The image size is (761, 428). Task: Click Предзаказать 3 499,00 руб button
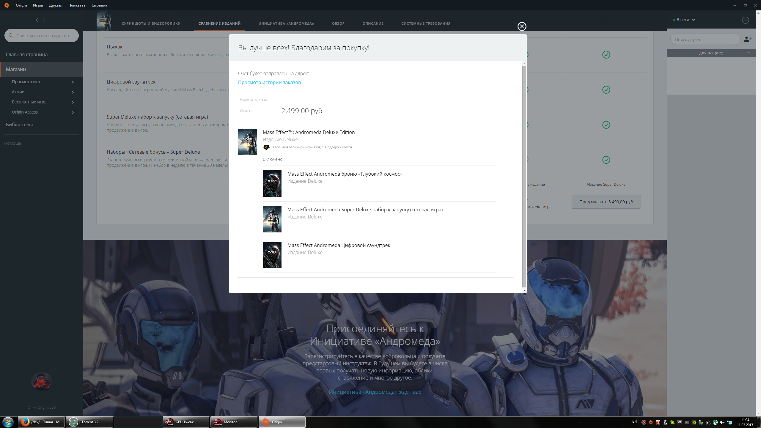pos(606,202)
